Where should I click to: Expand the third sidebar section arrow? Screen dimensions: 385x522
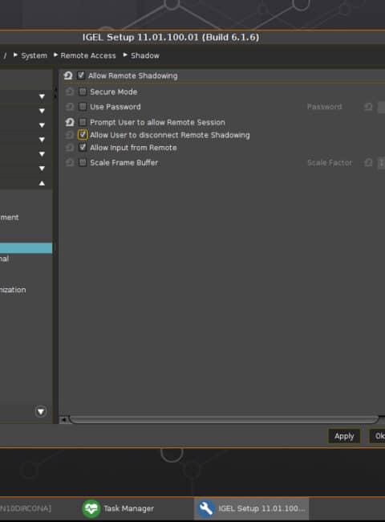click(42, 125)
